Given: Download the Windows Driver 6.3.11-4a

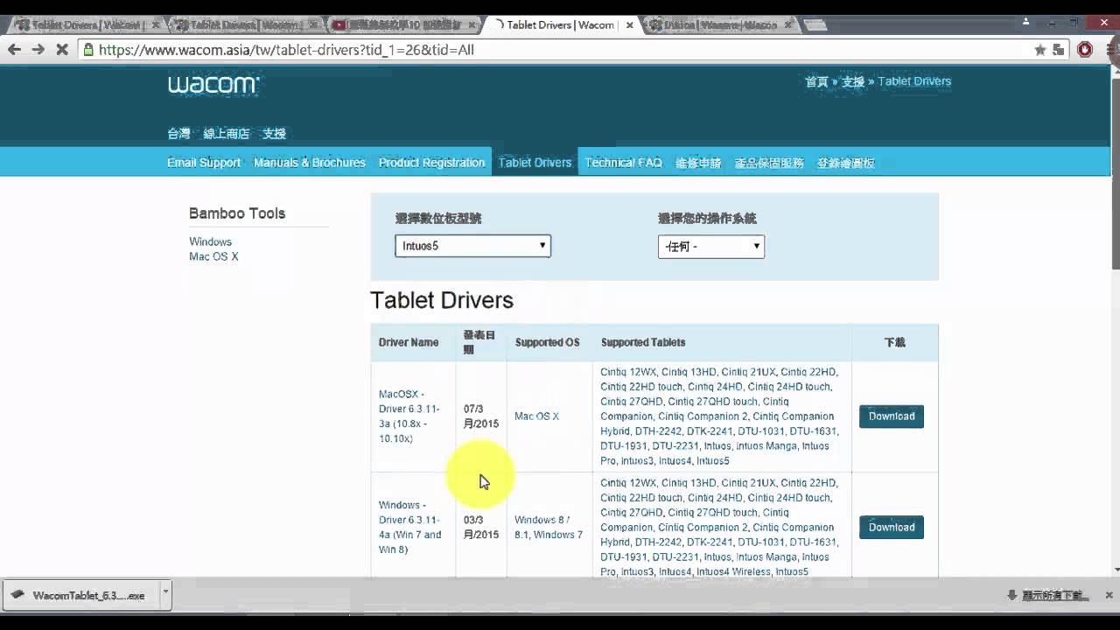Looking at the screenshot, I should 892,528.
